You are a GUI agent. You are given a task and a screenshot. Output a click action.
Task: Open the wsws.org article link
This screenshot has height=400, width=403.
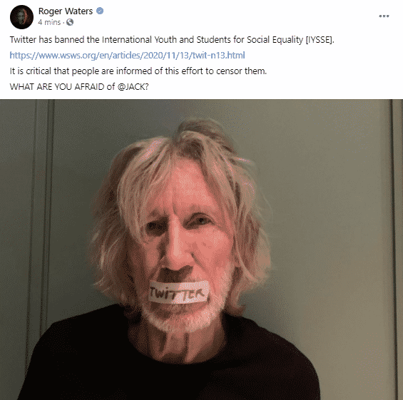point(127,55)
